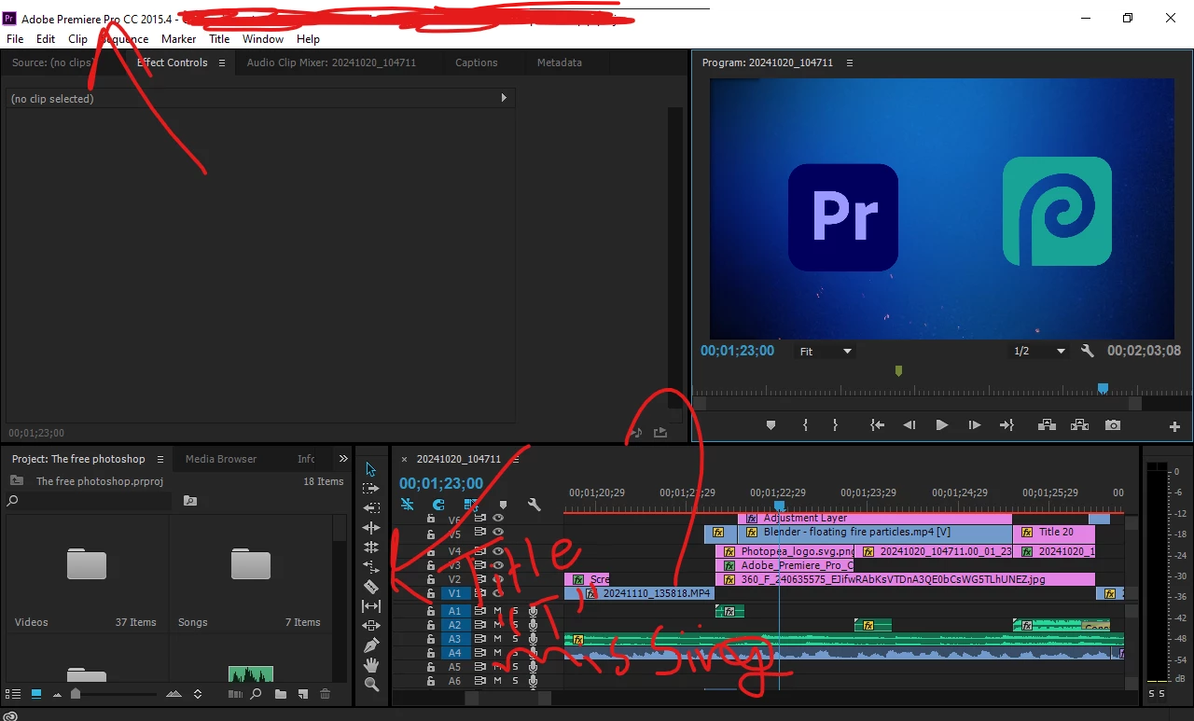Viewport: 1194px width, 721px height.
Task: Expand hidden panel tabs chevron
Action: coord(342,459)
